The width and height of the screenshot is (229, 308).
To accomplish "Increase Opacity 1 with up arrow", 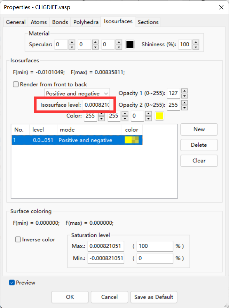I will [184, 91].
